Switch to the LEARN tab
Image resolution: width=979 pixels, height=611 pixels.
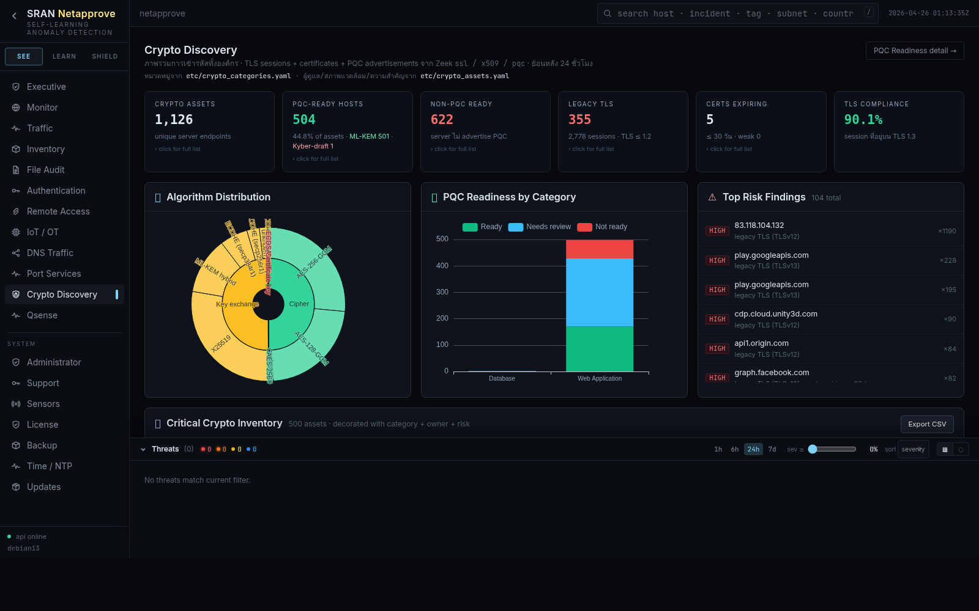coord(64,56)
